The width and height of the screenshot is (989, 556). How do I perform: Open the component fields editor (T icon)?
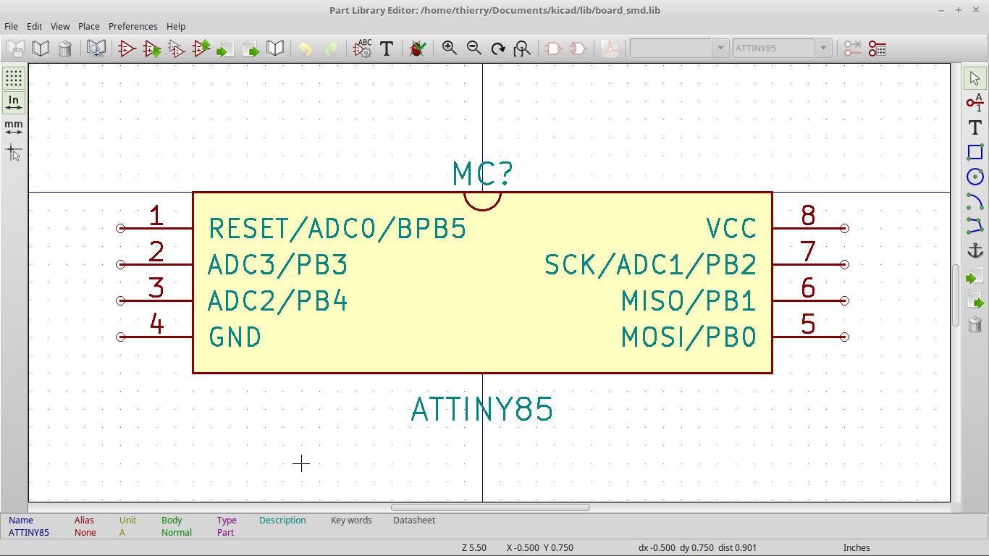click(x=387, y=49)
